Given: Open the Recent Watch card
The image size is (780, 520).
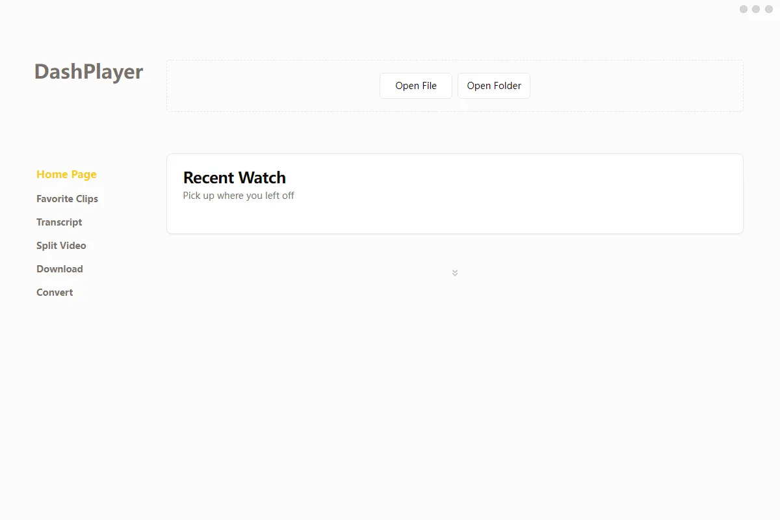Looking at the screenshot, I should 455,193.
